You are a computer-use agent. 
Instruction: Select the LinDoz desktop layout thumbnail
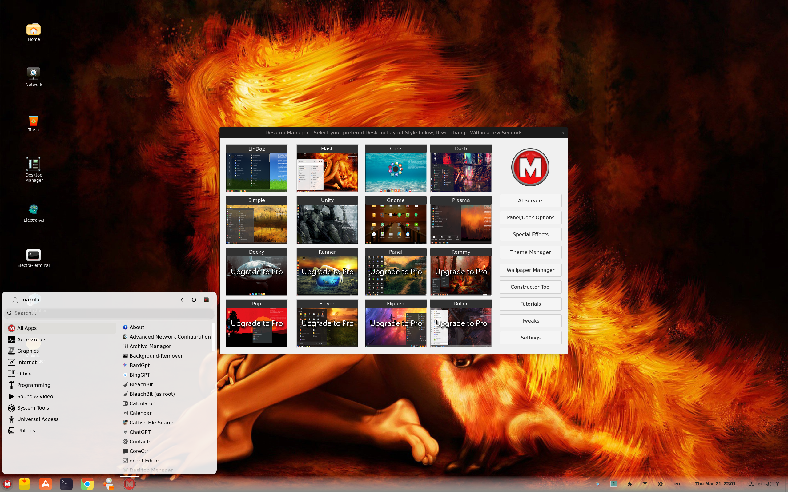257,168
